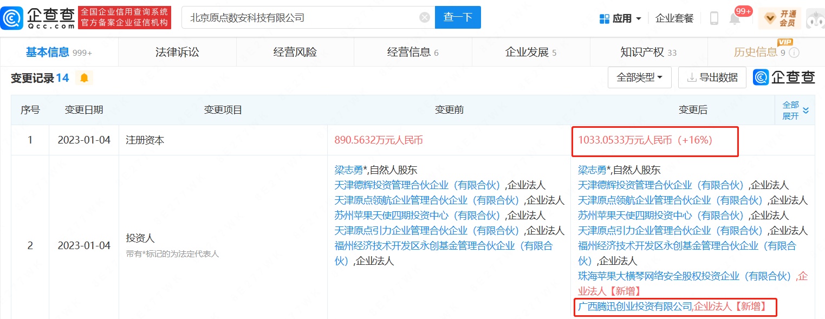Viewport: 825px width, 319px height.
Task: Open 苏州苹果天使四期投资中心 link in 变更前 column
Action: (419, 216)
